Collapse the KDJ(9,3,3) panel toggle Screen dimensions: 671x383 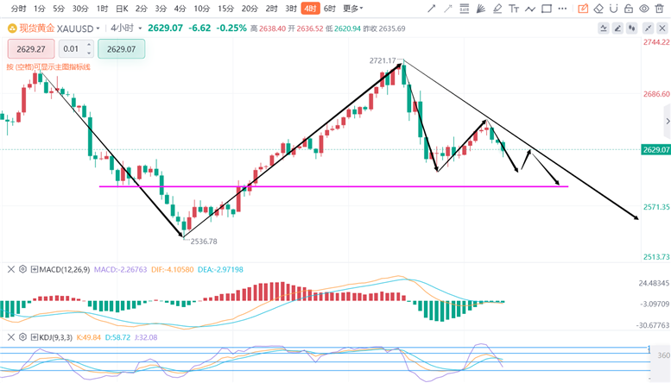[35, 337]
